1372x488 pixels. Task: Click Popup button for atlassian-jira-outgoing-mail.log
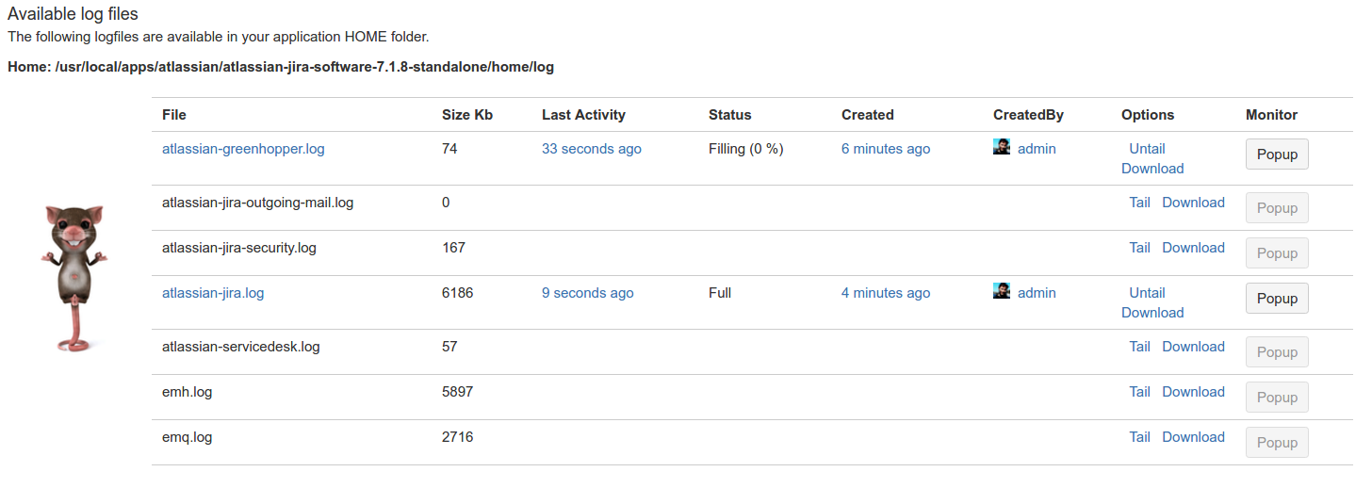pos(1277,208)
